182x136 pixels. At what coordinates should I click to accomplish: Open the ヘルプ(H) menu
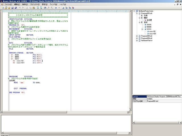tap(63, 5)
